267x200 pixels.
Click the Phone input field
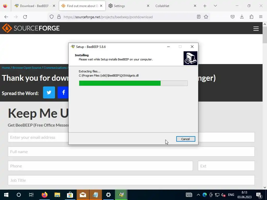click(x=100, y=166)
